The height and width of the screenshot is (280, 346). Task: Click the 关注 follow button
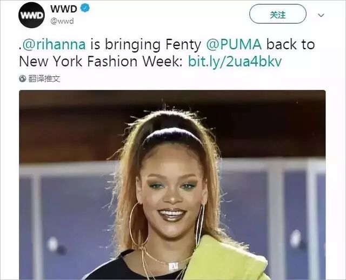277,14
